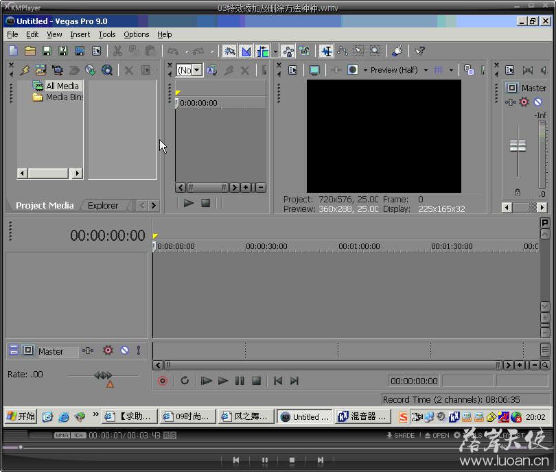Screen dimensions: 556x472
Task: Switch to Explorer tab
Action: (103, 206)
